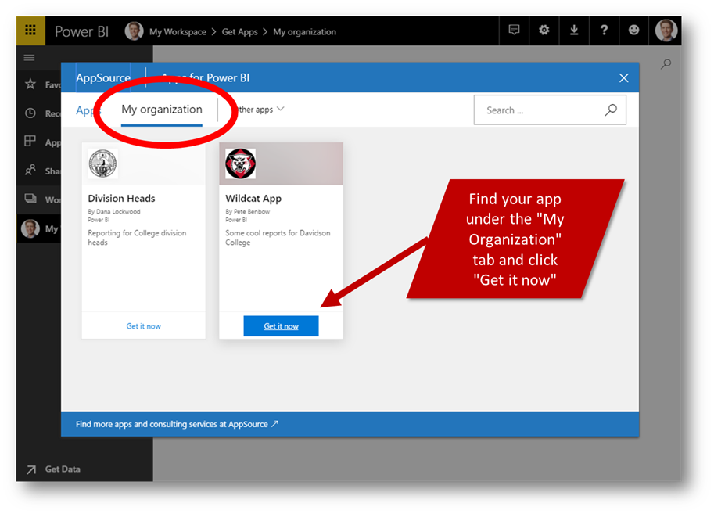Close the AppSource dialog
Screen dimensions: 714x514
[x=624, y=78]
